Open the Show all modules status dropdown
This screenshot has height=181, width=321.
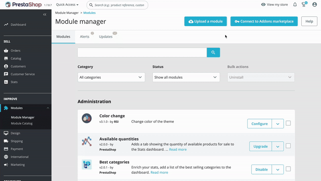pos(186,77)
